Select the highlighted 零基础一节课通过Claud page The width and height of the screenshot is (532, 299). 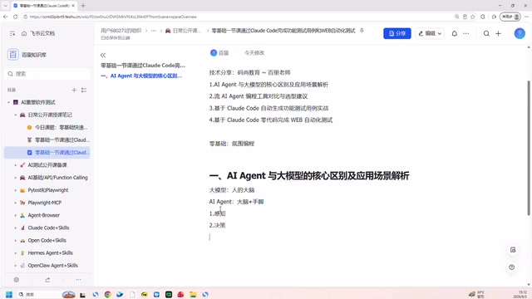(47, 152)
